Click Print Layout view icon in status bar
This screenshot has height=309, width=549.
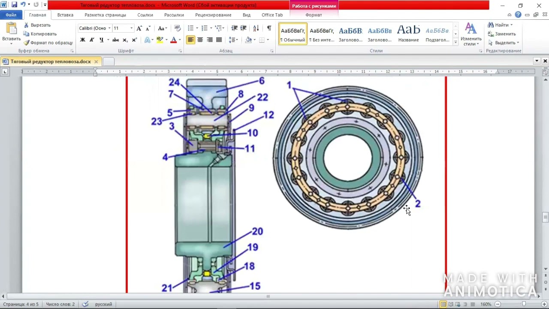[443, 304]
